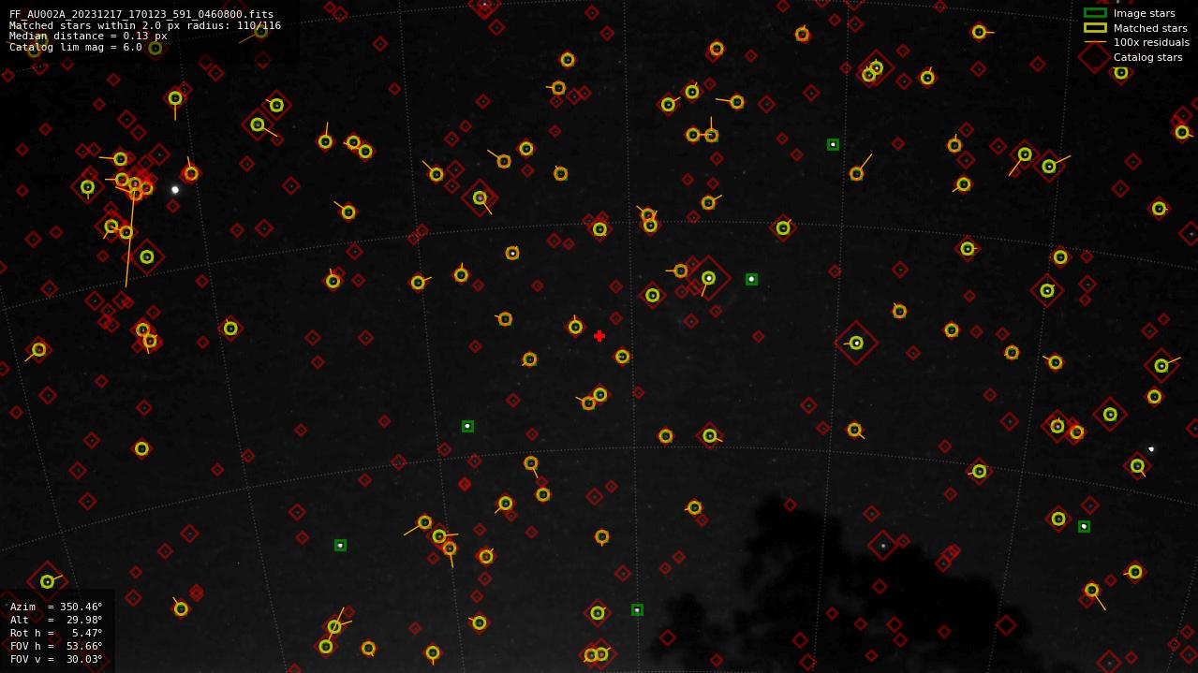Click the 'Azim = 350.46°' readout
This screenshot has width=1198, height=673.
56,607
